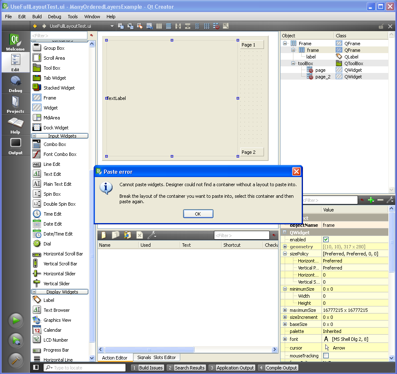Screen dimensions: 397x374
Task: Click the Edit Widgets mode toolbar icon
Action: click(121, 26)
